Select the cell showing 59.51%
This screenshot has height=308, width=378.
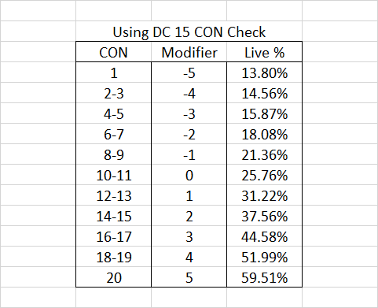(x=264, y=277)
